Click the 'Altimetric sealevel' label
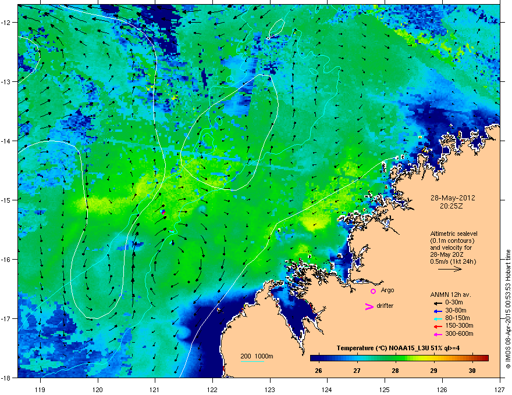The image size is (512, 395). click(454, 234)
